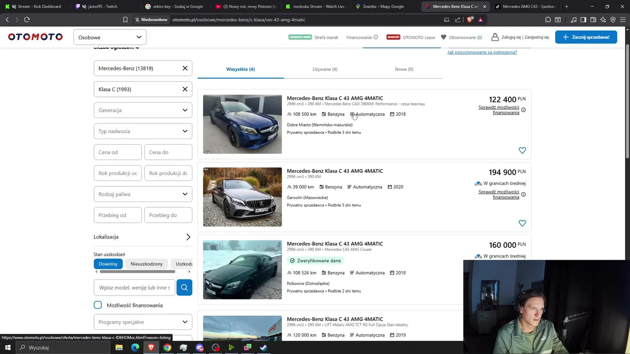The width and height of the screenshot is (630, 354).
Task: Open a new browser tab with plus icon
Action: coord(567,6)
